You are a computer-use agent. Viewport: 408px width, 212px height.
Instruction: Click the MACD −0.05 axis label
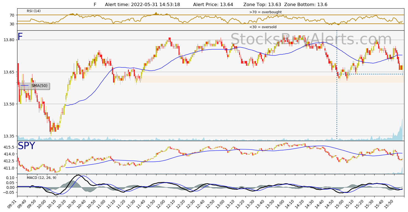point(8,192)
